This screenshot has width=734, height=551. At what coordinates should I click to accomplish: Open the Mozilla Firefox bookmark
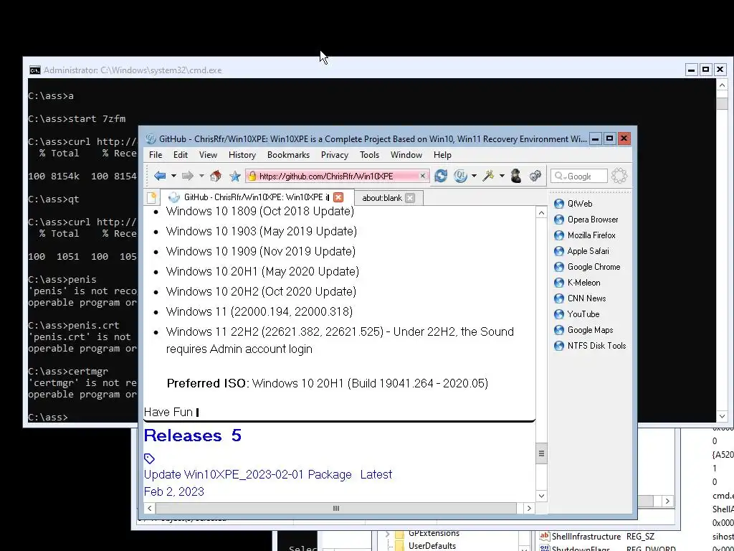[585, 235]
